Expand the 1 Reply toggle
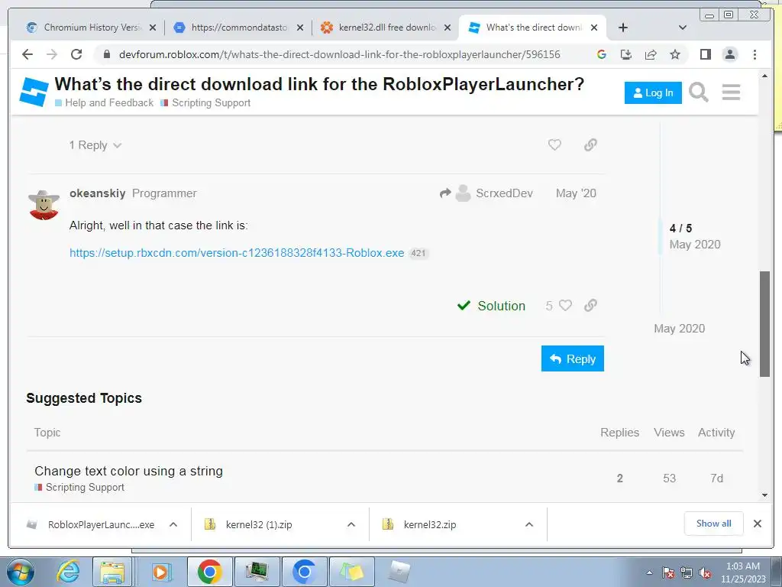 [95, 145]
